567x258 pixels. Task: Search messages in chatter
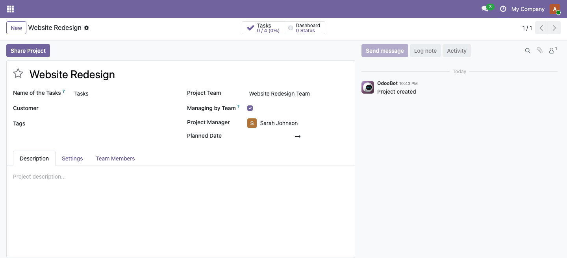click(528, 51)
